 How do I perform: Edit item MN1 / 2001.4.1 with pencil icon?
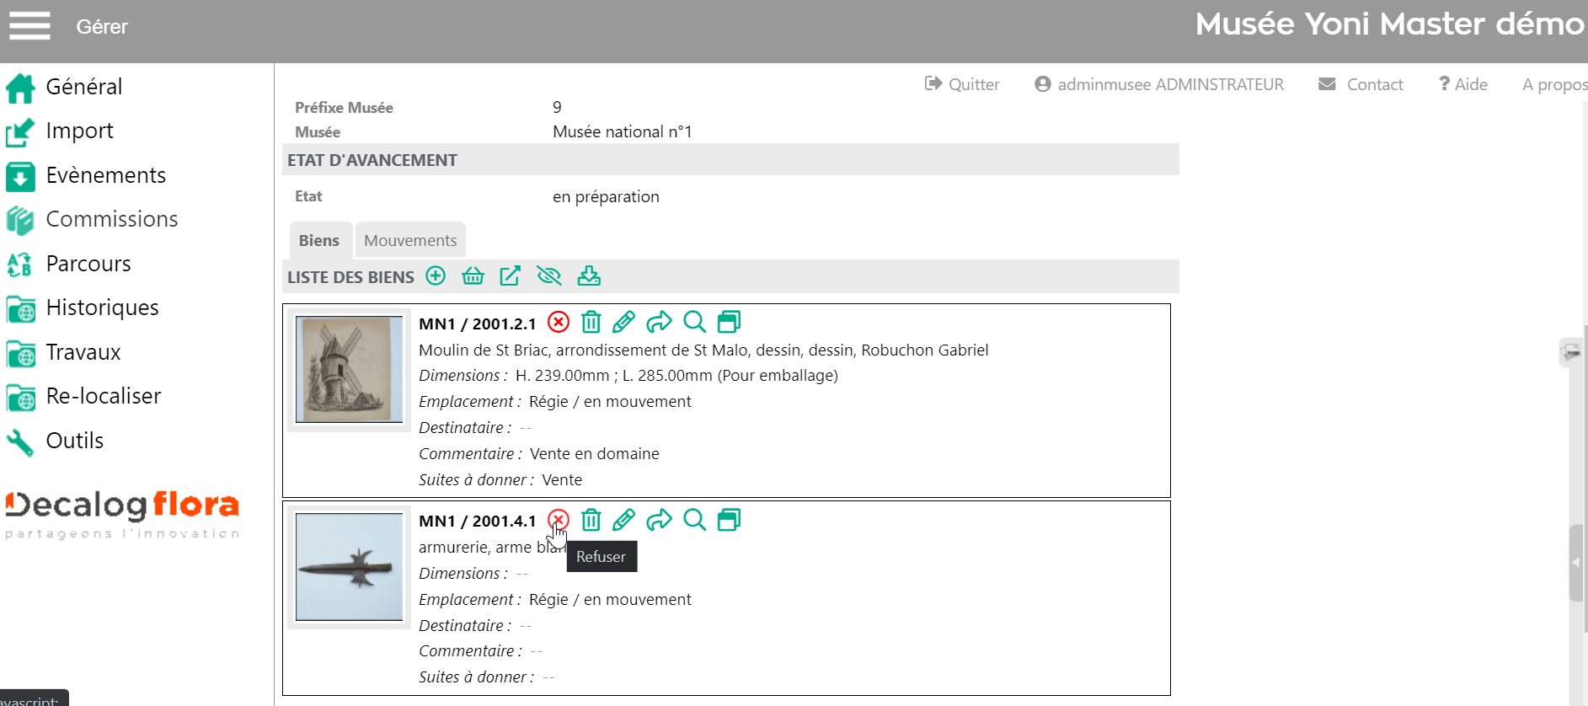623,520
